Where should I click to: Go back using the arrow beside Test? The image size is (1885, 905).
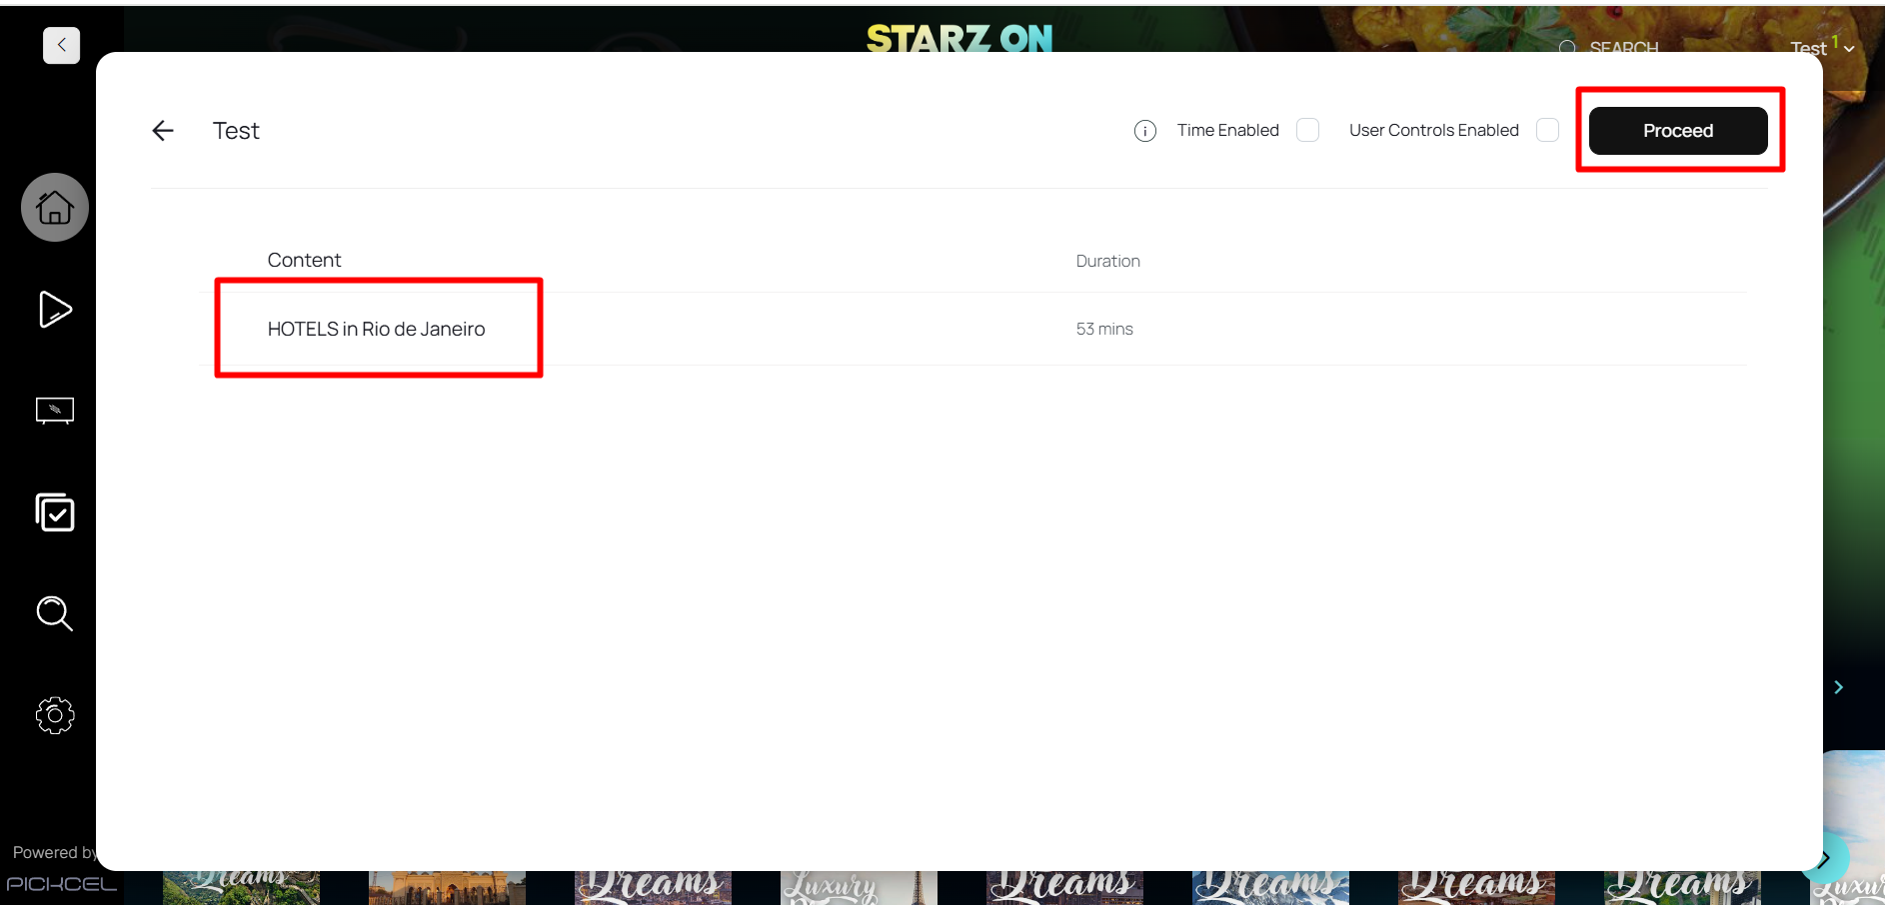coord(163,131)
